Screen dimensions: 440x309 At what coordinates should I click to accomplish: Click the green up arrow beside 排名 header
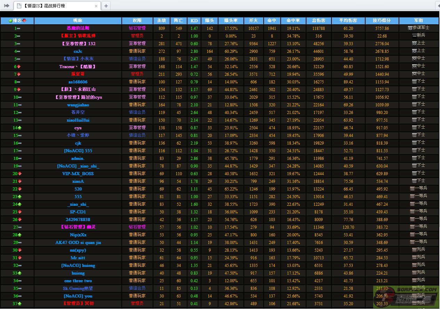pos(10,21)
